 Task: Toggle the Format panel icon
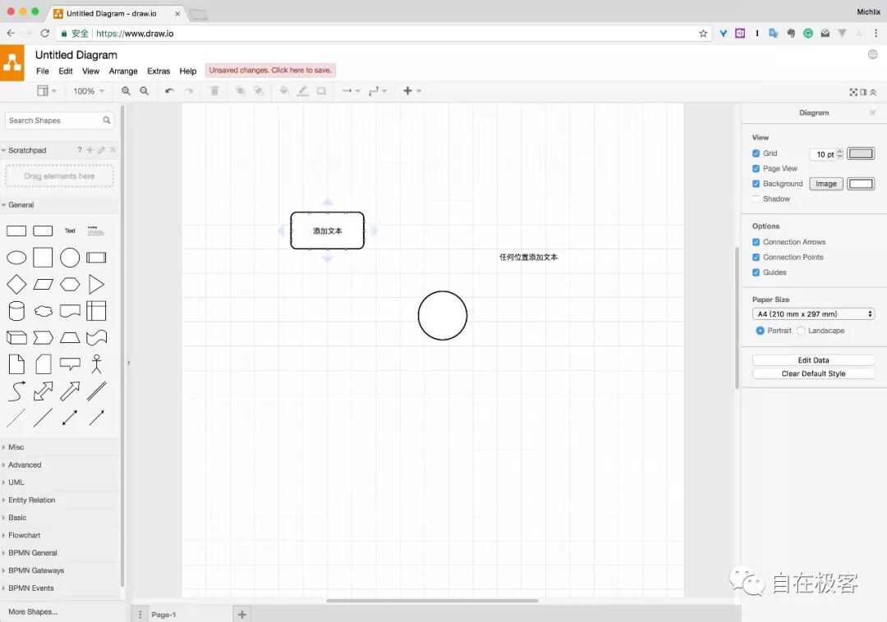click(x=863, y=92)
